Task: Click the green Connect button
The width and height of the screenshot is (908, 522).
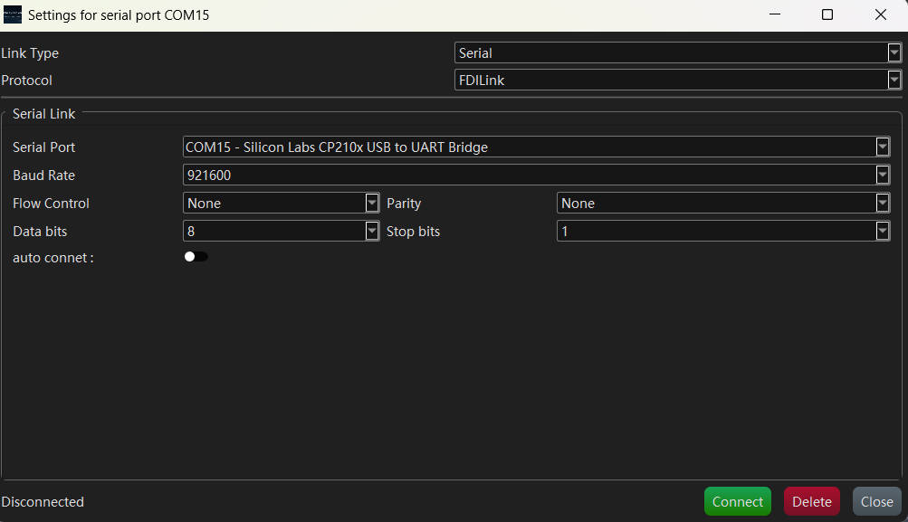Action: [x=738, y=501]
